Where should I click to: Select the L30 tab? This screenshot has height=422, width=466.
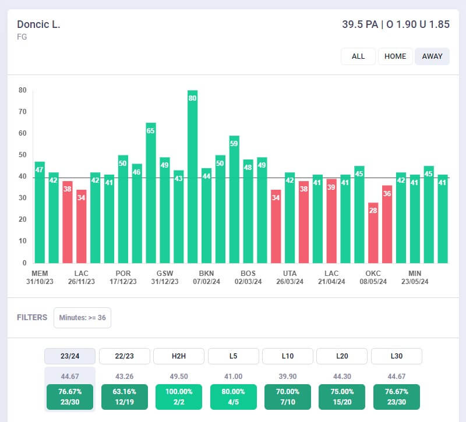[x=397, y=356]
